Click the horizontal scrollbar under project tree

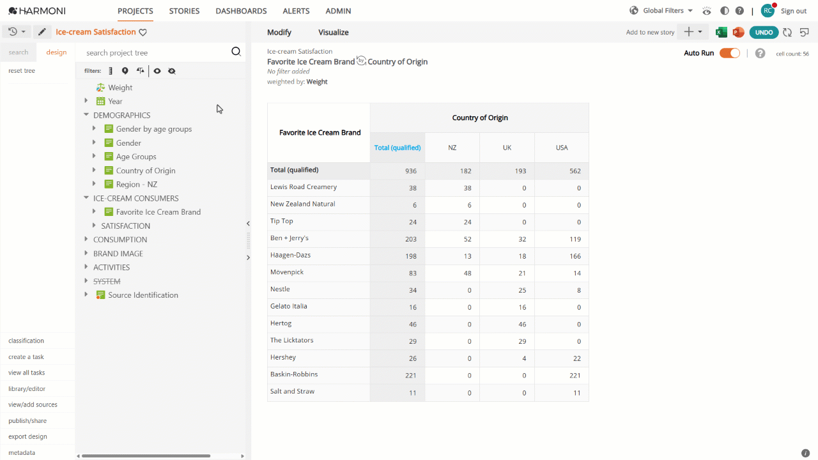point(146,456)
